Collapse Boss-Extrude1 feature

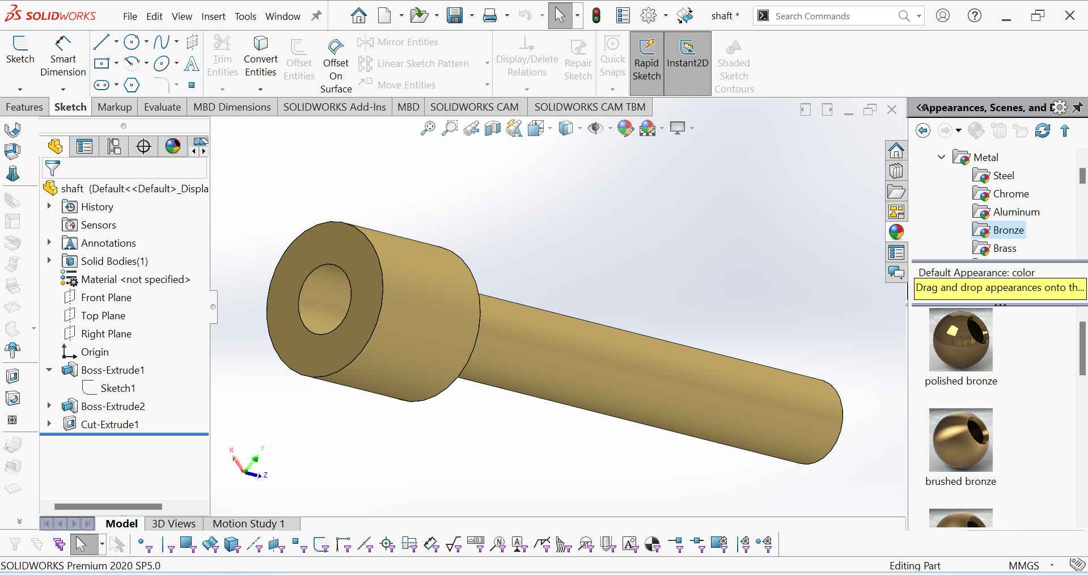pyautogui.click(x=49, y=370)
